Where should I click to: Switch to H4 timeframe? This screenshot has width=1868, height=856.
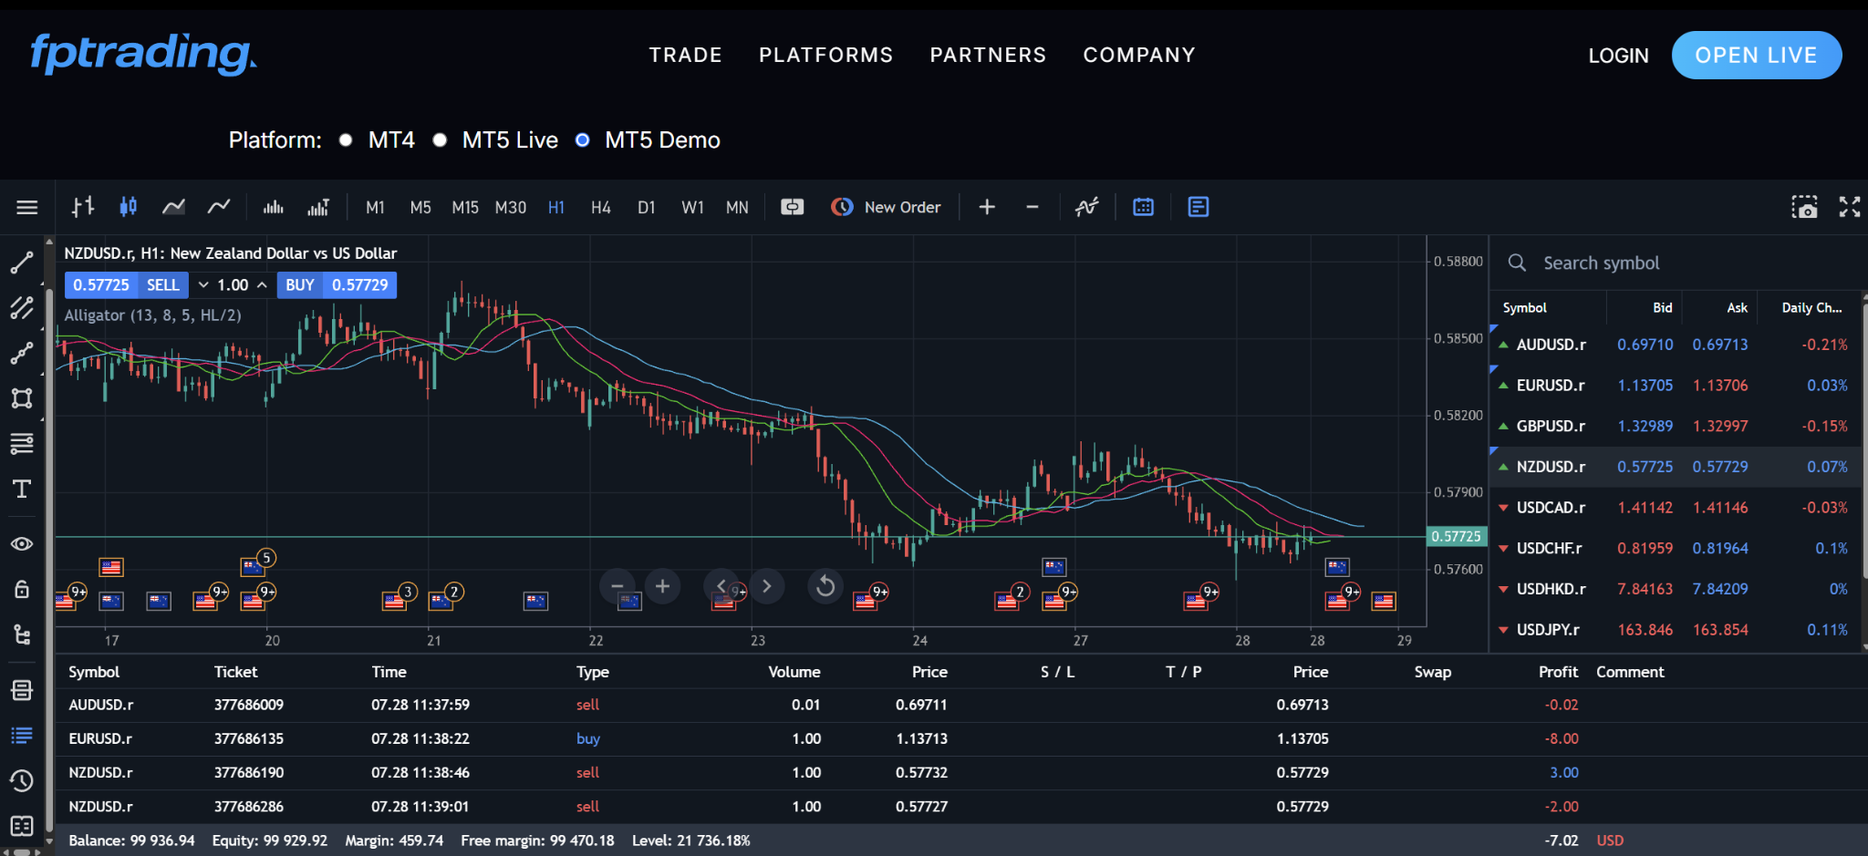click(x=601, y=208)
